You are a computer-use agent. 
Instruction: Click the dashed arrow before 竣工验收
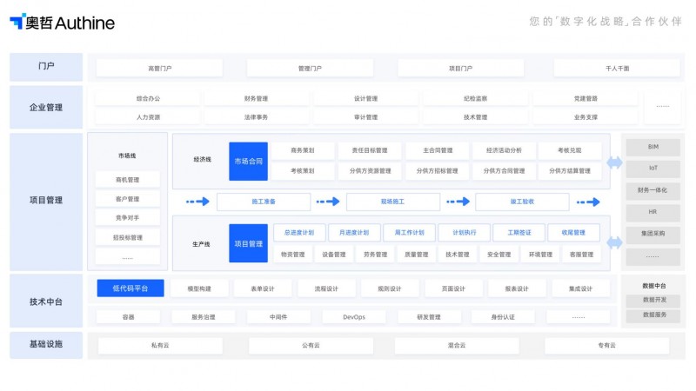pyautogui.click(x=458, y=202)
